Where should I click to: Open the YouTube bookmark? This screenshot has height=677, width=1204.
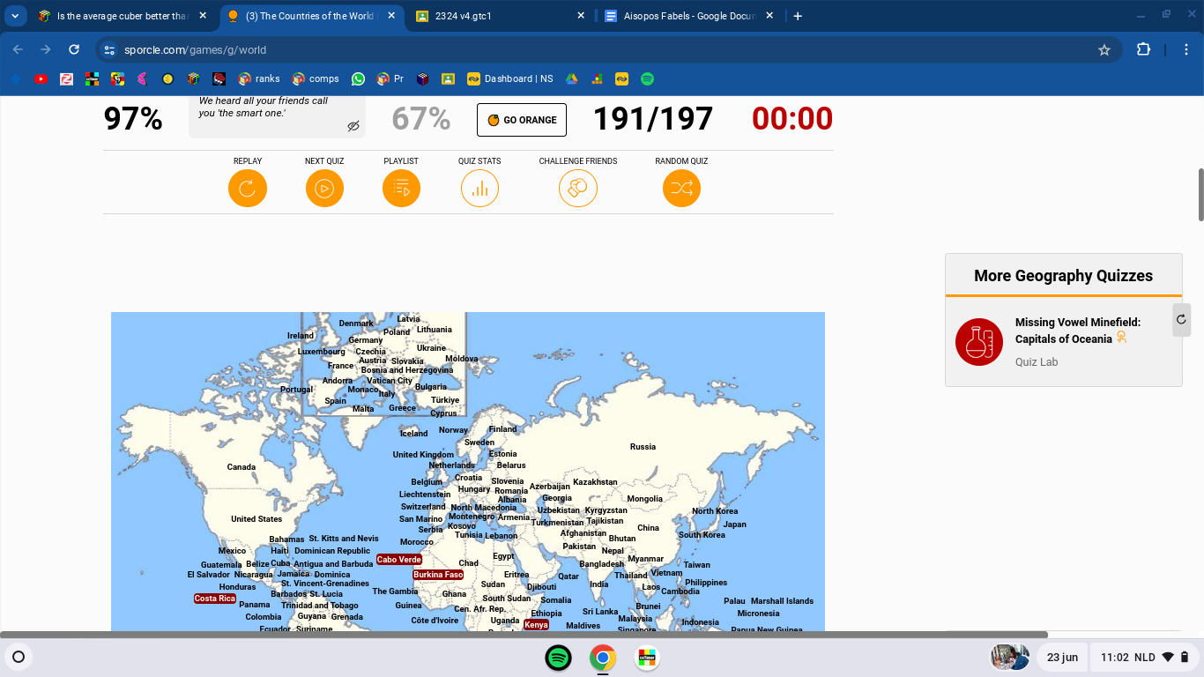pos(41,78)
